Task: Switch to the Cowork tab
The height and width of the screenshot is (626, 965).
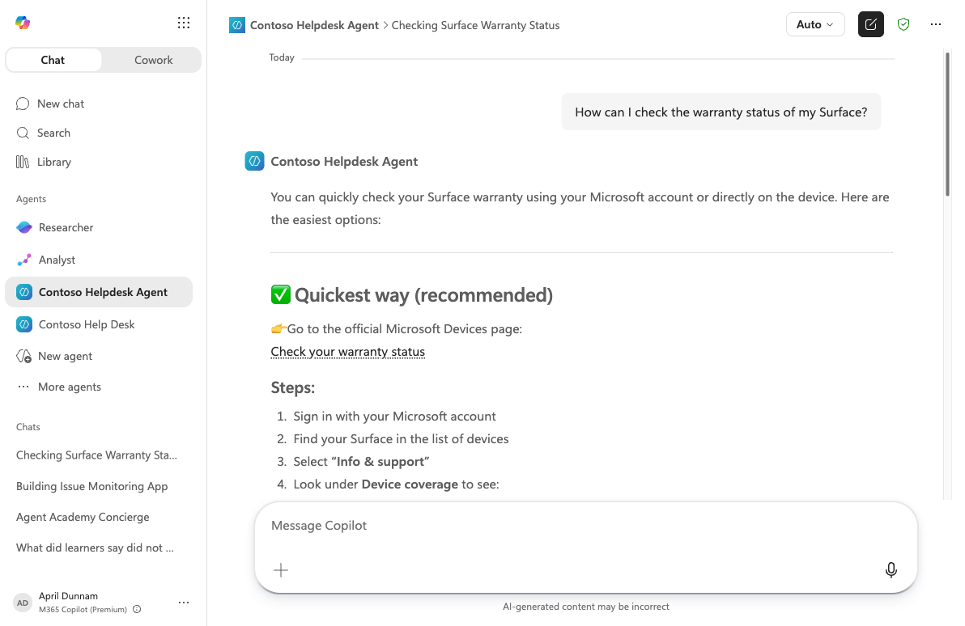Action: coord(153,60)
